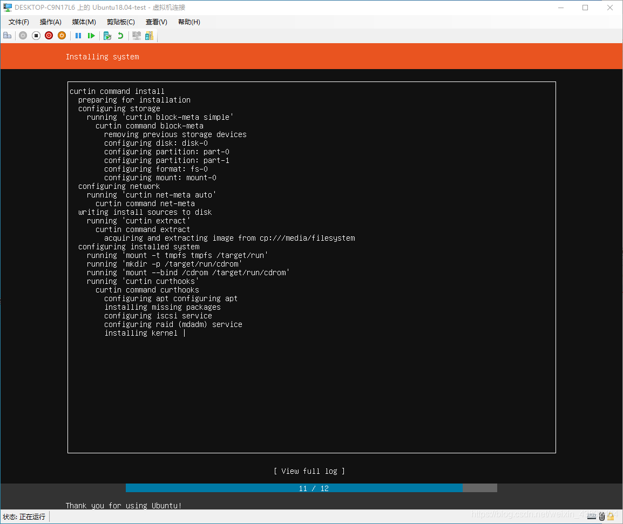Image resolution: width=623 pixels, height=524 pixels.
Task: Create a checkpoint using the toolbar icon
Action: tap(107, 36)
